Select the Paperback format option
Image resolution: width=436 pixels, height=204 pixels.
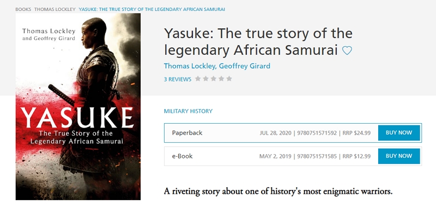pos(293,133)
